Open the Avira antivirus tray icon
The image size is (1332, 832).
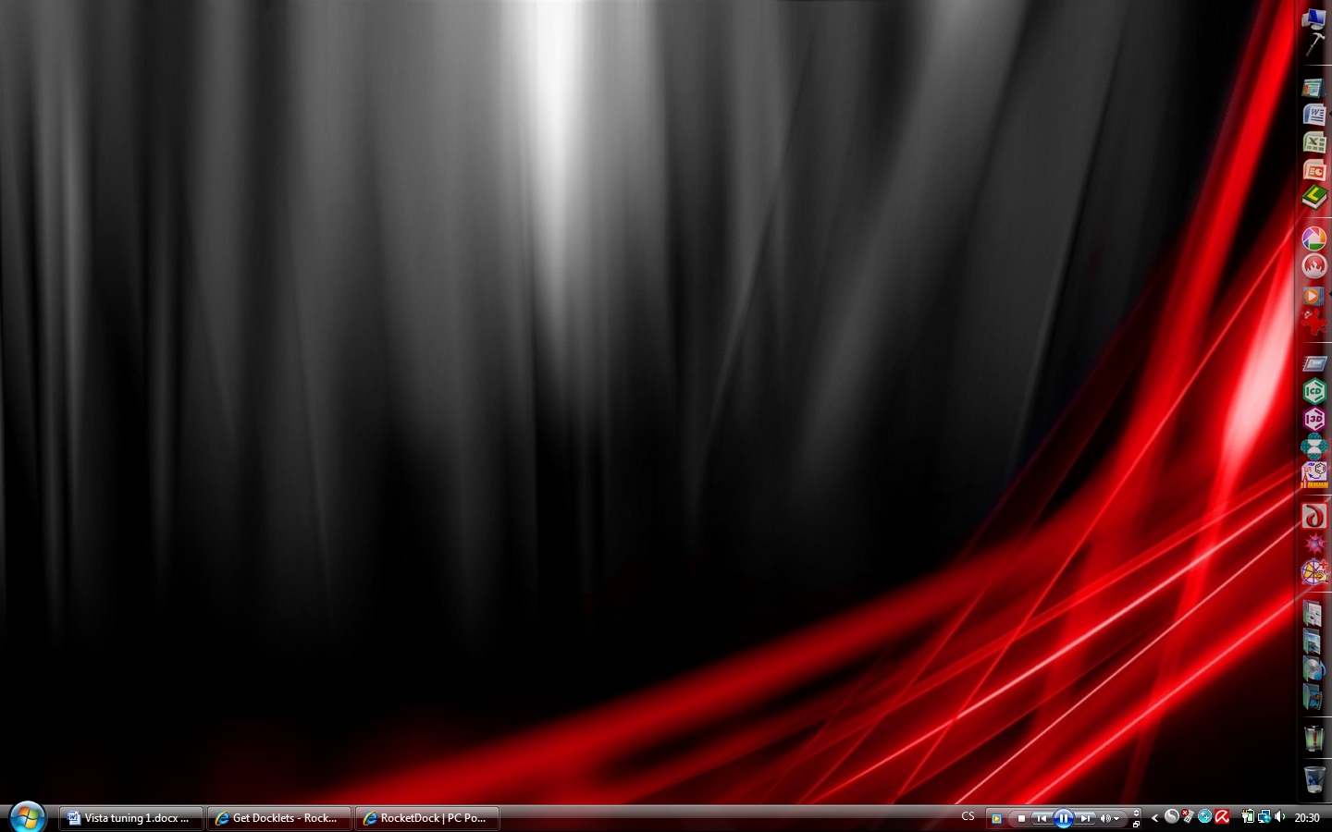(x=1222, y=816)
